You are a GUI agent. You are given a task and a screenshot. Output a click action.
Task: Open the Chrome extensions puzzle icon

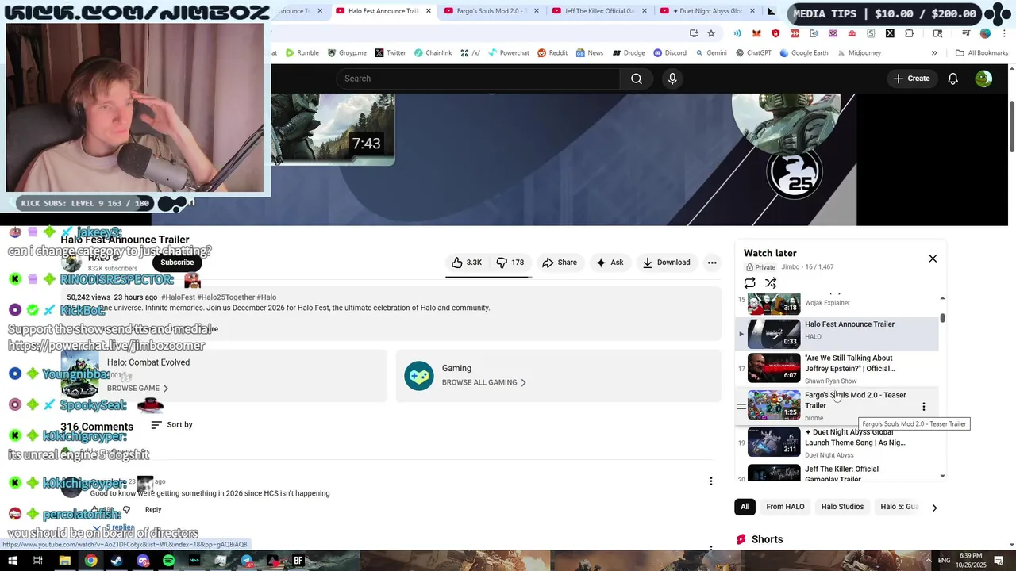pyautogui.click(x=909, y=33)
